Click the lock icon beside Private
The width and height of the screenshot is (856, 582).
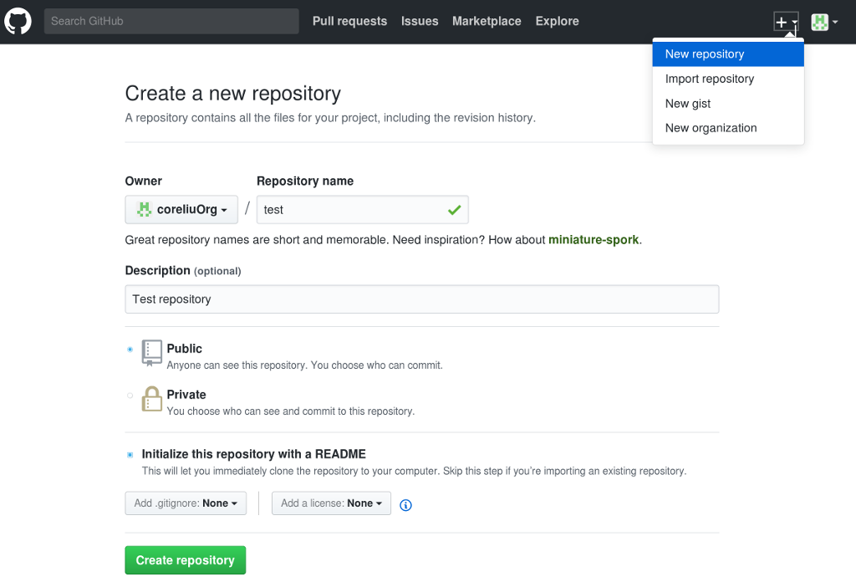152,399
